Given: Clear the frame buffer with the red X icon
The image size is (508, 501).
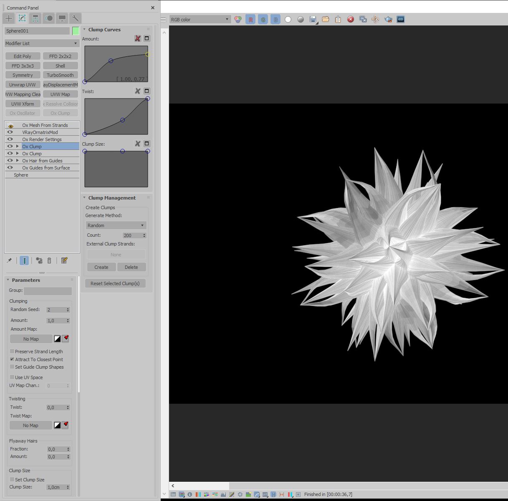Looking at the screenshot, I should [351, 19].
